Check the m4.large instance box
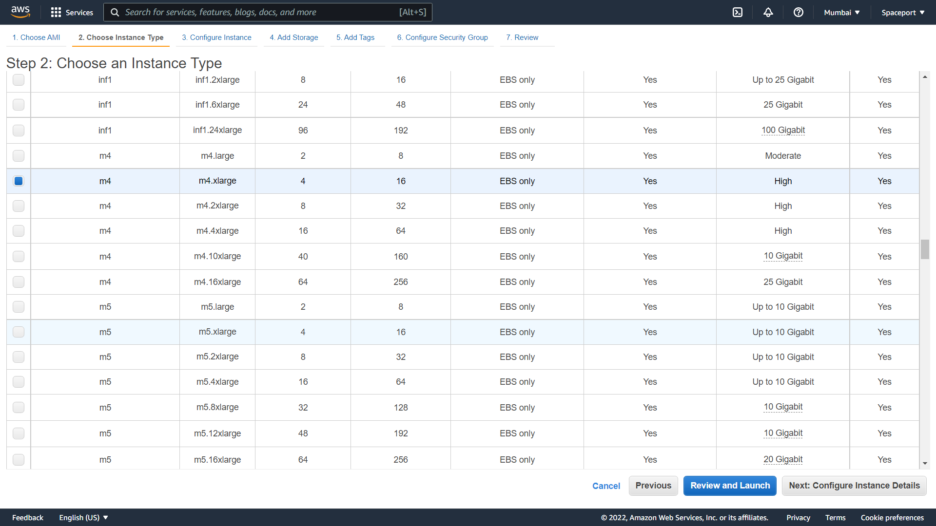Screen dimensions: 936x526 [x=19, y=156]
